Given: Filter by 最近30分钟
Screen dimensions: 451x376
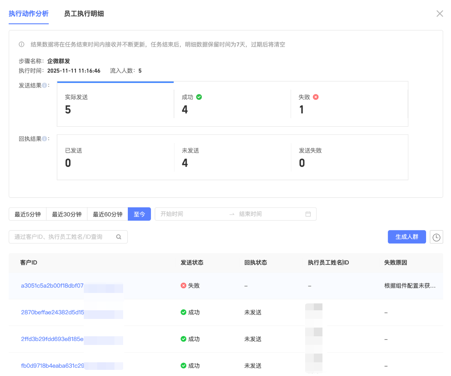Looking at the screenshot, I should coord(67,214).
